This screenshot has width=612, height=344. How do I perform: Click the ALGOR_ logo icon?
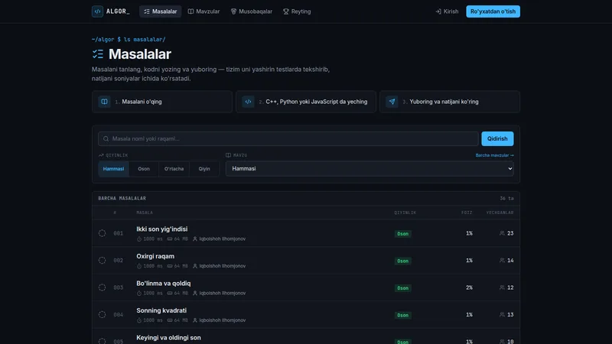click(x=97, y=11)
